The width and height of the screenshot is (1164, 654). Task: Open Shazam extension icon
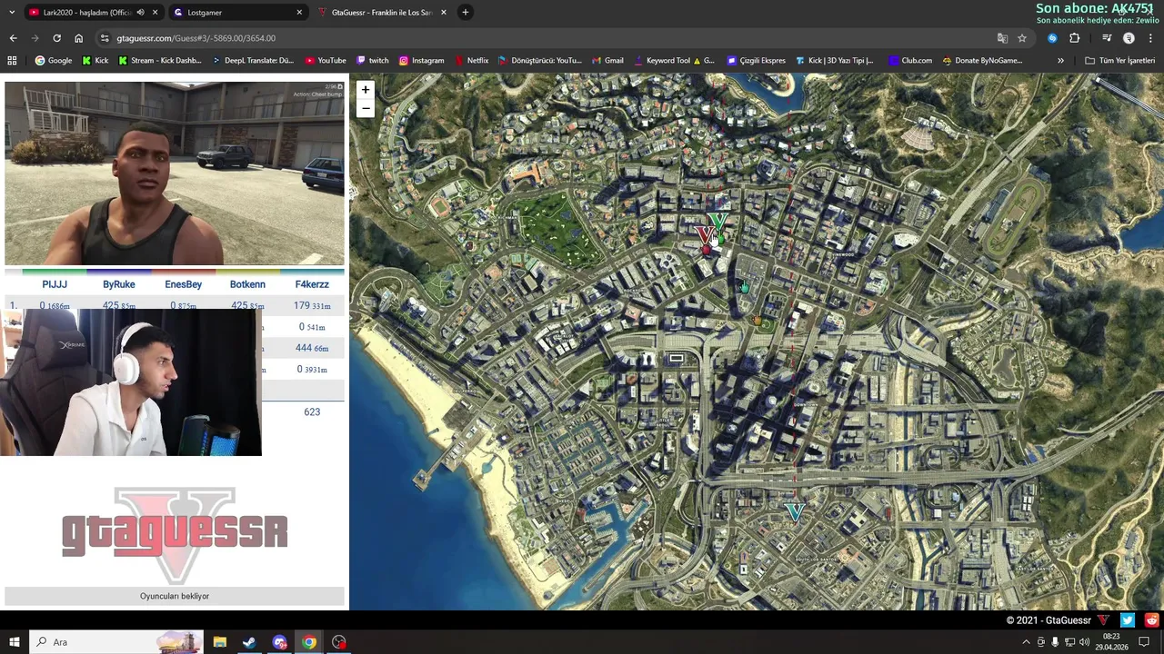[1052, 38]
